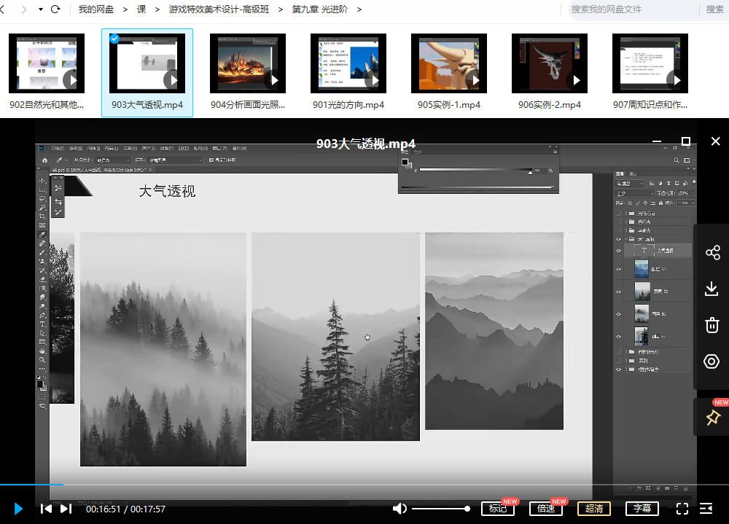Open the playlist icon at bottom right
Screen dimensions: 729x524
pos(706,509)
